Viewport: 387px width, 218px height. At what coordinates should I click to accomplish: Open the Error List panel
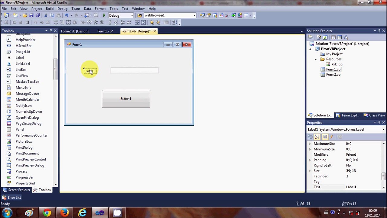[11, 197]
